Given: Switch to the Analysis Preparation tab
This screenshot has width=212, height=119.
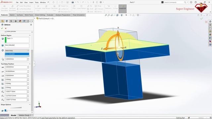Looking at the screenshot, I should point(63,15).
